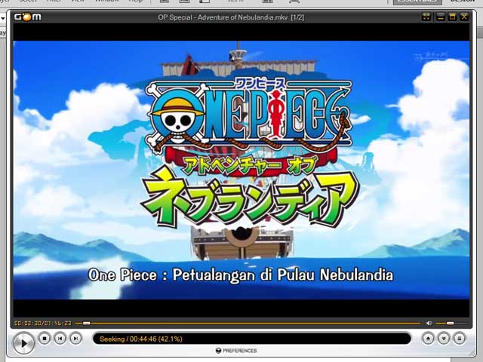Switch player skin mode with four-square button
The width and height of the screenshot is (483, 362).
[426, 17]
